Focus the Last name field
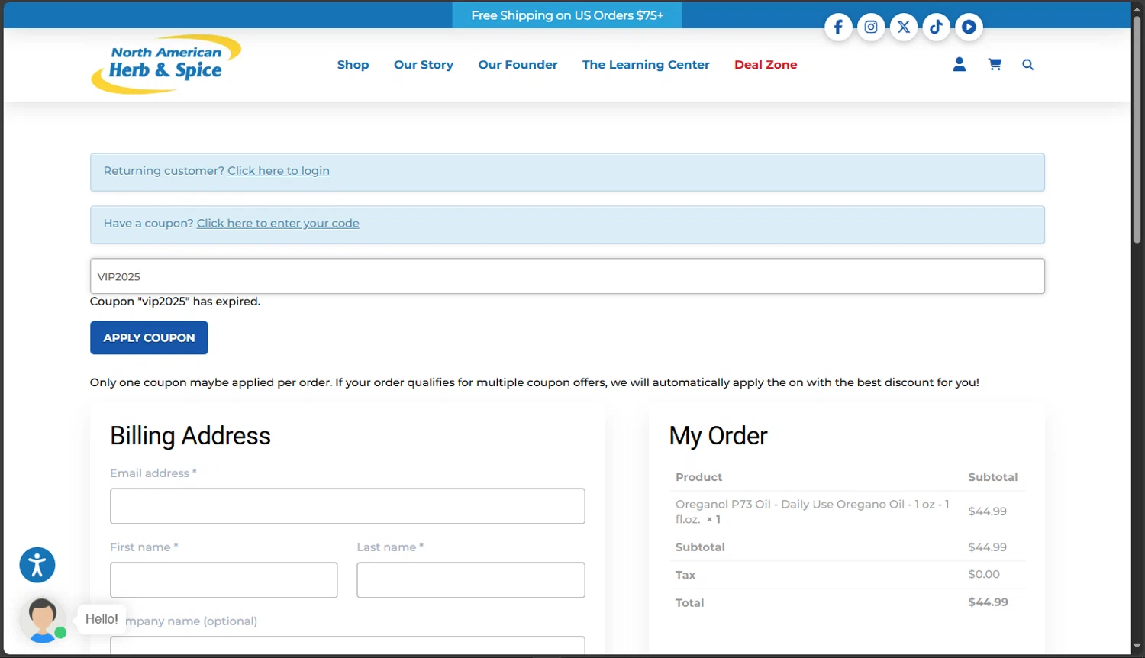This screenshot has width=1145, height=658. pyautogui.click(x=471, y=580)
